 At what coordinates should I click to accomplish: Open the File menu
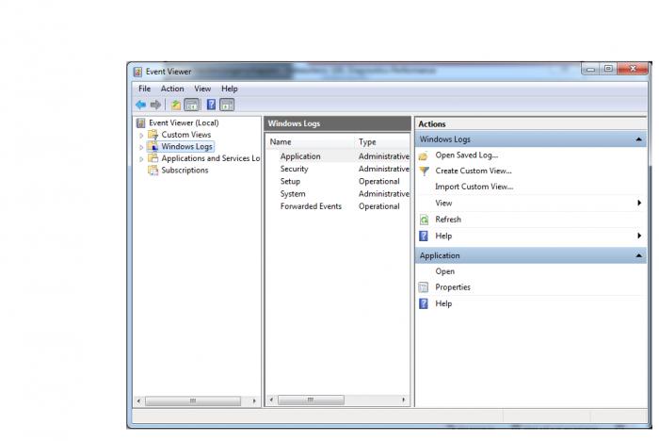(x=145, y=89)
